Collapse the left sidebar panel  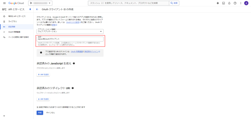tap(4, 116)
